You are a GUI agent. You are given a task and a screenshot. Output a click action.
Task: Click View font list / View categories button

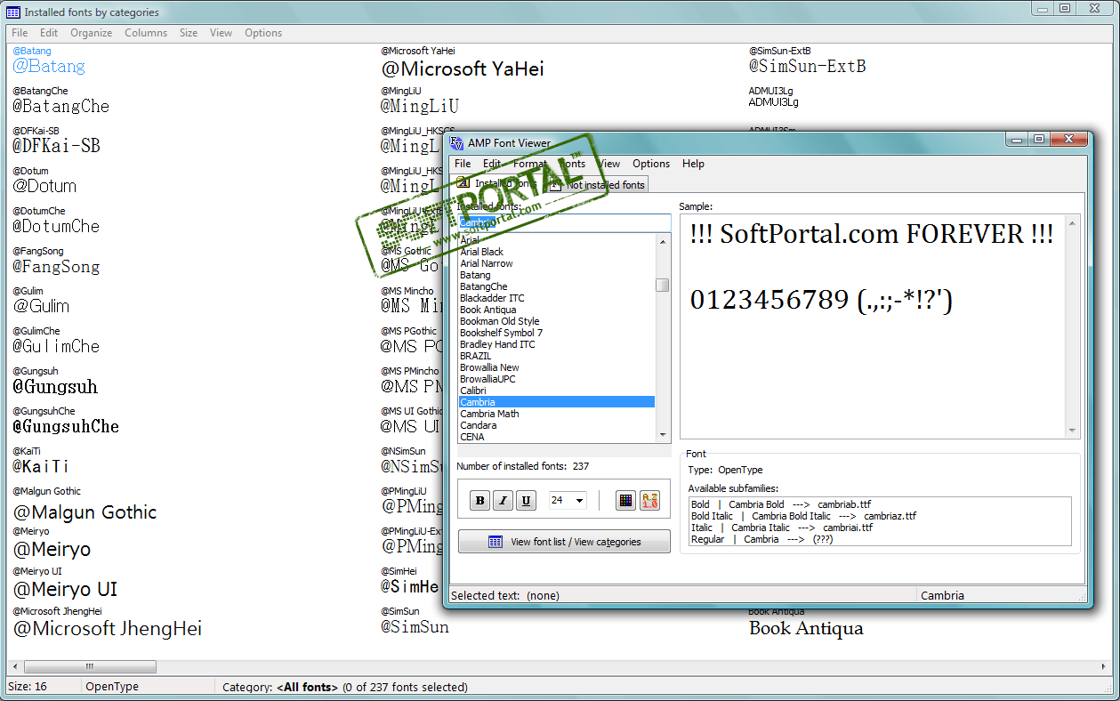[x=564, y=542]
